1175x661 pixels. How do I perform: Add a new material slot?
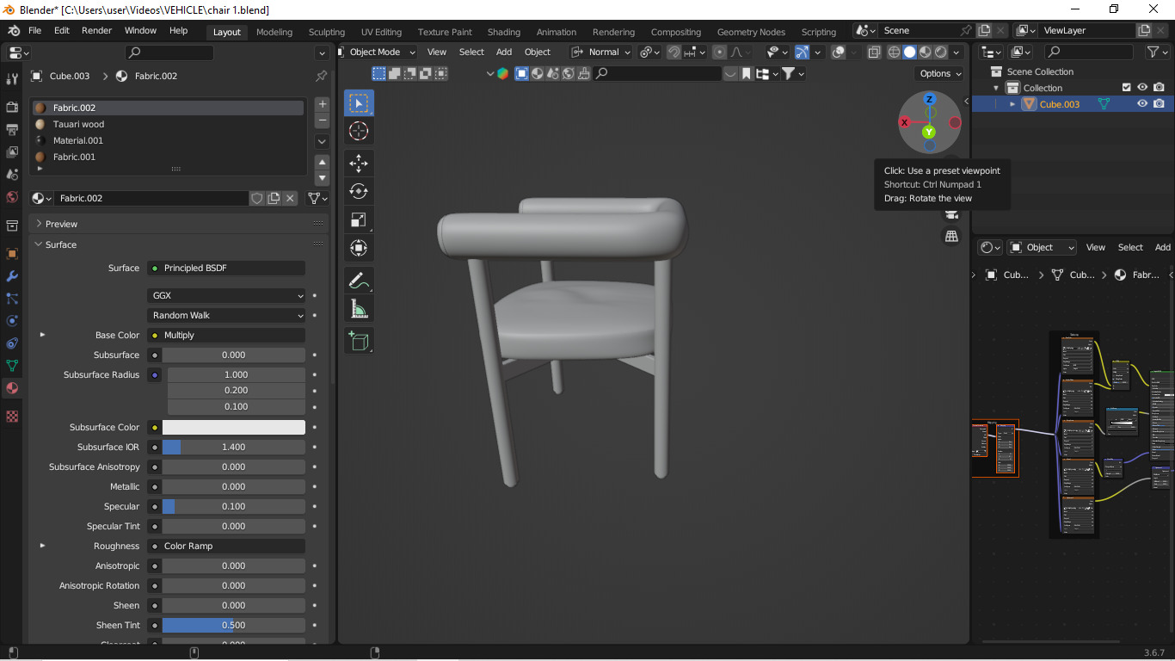[323, 104]
